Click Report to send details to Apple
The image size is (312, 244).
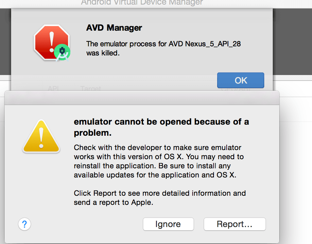[x=234, y=224]
